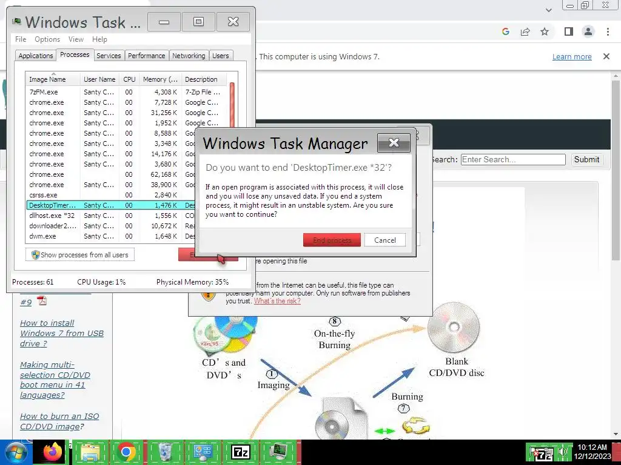621x465 pixels.
Task: Open the #9 link on the webpage
Action: pyautogui.click(x=25, y=303)
